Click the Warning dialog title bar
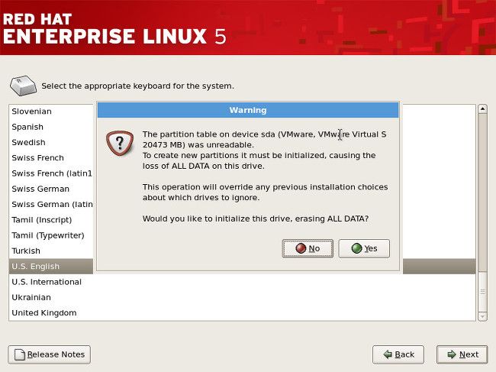Viewport: 496px width, 372px height. coord(248,110)
